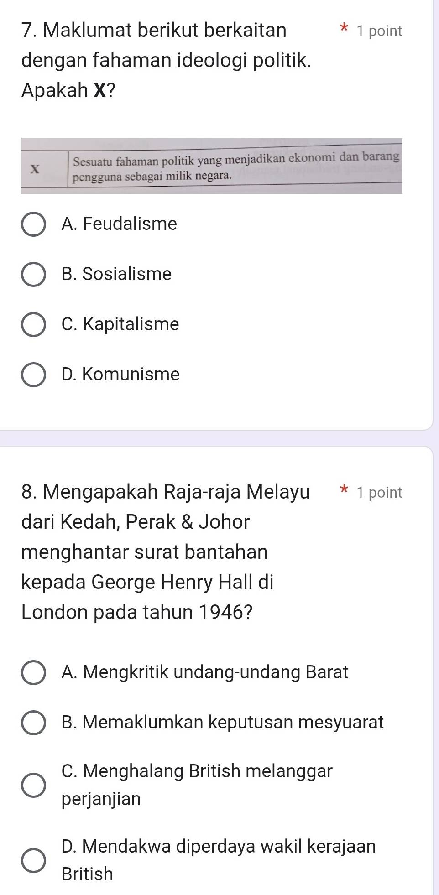Viewport: 439px width, 895px height.
Task: Click the 'C. Menghalang British melanggar perjanjian' text
Action: [x=197, y=785]
